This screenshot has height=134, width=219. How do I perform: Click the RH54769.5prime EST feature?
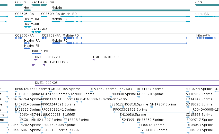pyautogui.click(x=91, y=92)
